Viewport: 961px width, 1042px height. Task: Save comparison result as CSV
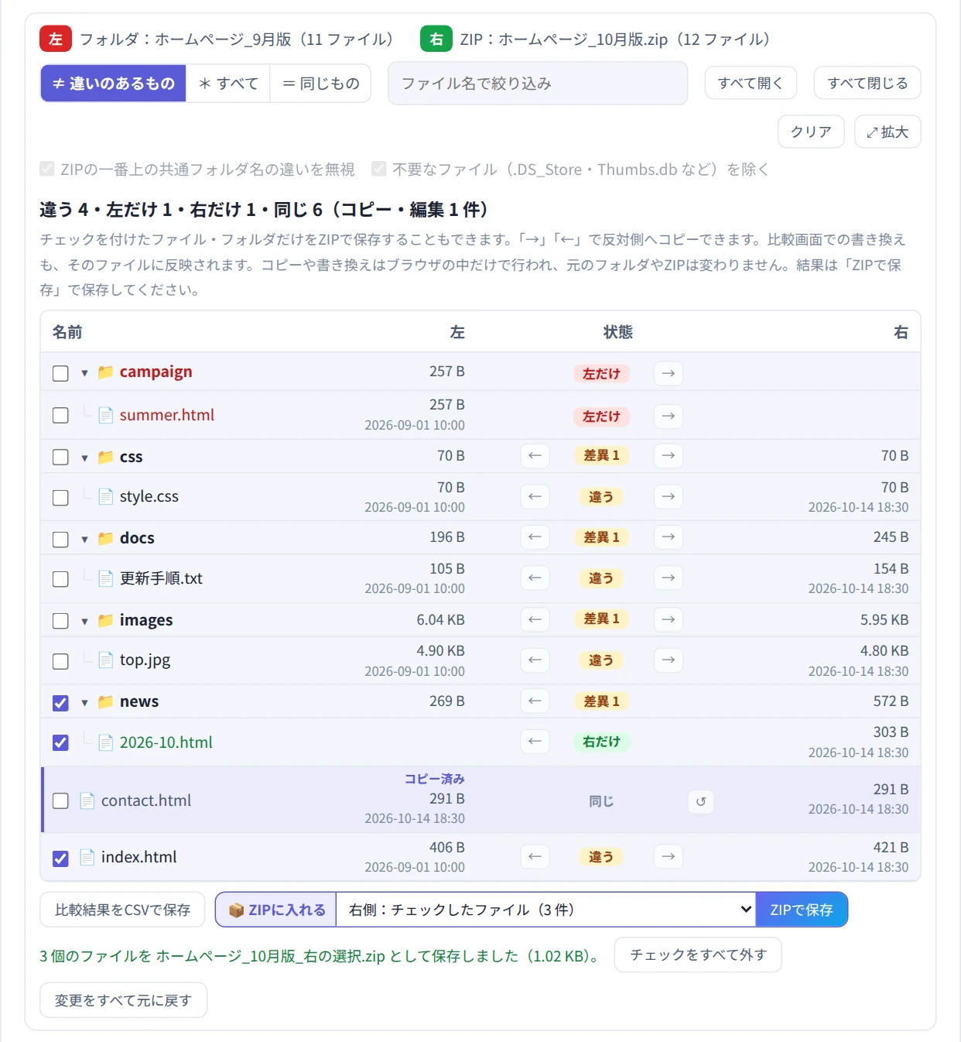122,910
